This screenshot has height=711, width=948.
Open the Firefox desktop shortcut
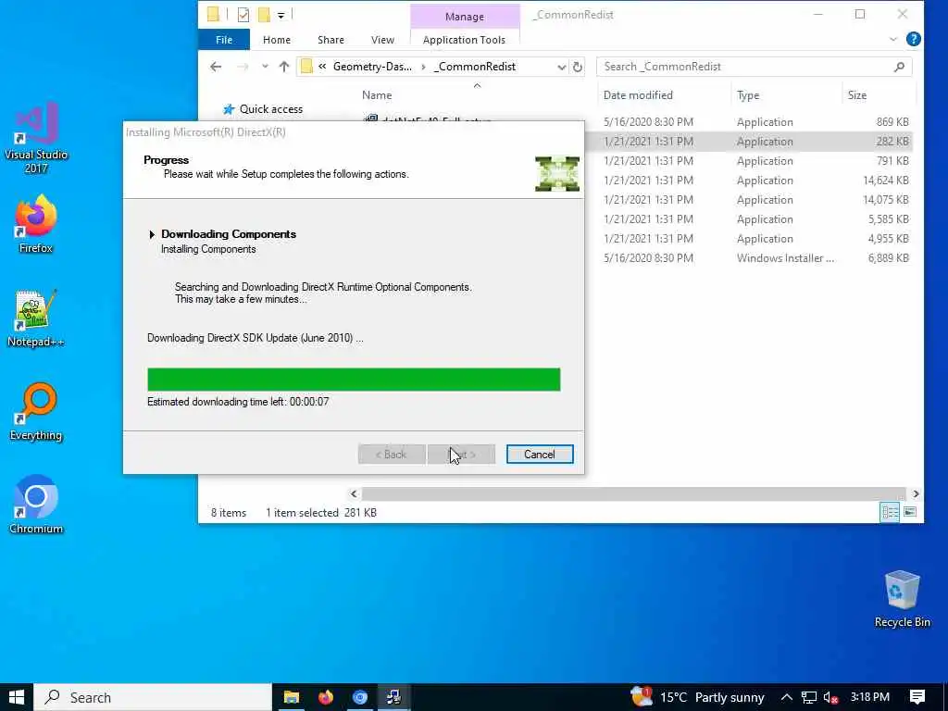click(x=36, y=224)
